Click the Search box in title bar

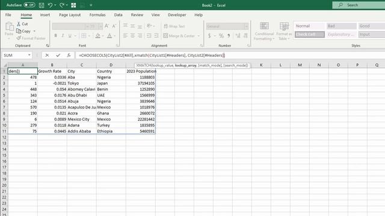click(359, 5)
